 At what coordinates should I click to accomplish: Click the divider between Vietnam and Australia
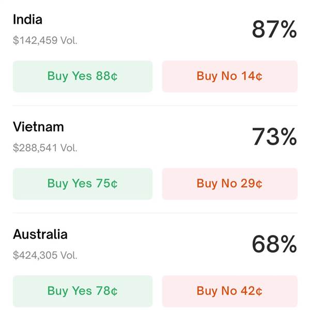[x=155, y=213]
